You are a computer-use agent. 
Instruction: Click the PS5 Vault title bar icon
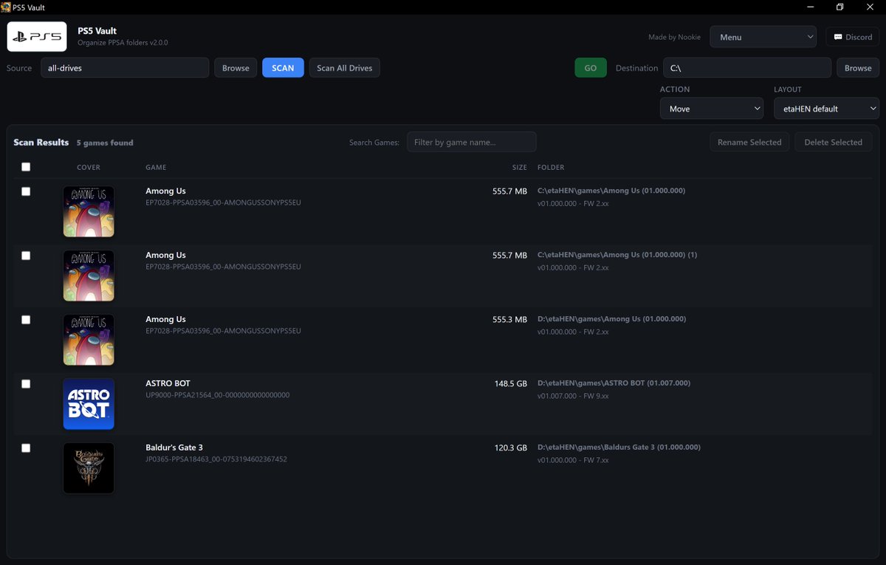click(6, 7)
